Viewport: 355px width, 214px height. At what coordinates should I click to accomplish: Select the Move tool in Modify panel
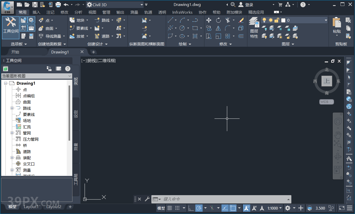(209, 20)
